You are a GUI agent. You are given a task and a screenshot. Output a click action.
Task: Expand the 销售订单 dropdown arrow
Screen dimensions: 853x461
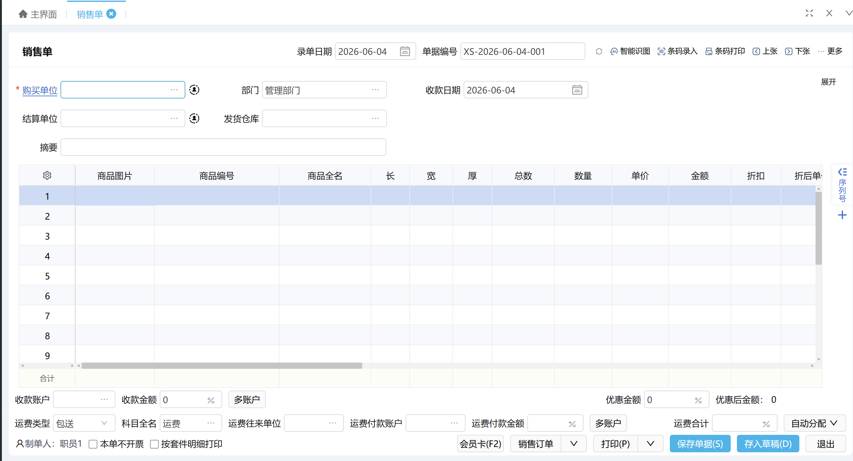tap(574, 444)
